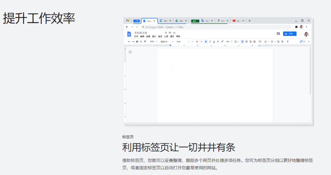Open the 工具 menu
331x175 pixels.
pyautogui.click(x=166, y=36)
